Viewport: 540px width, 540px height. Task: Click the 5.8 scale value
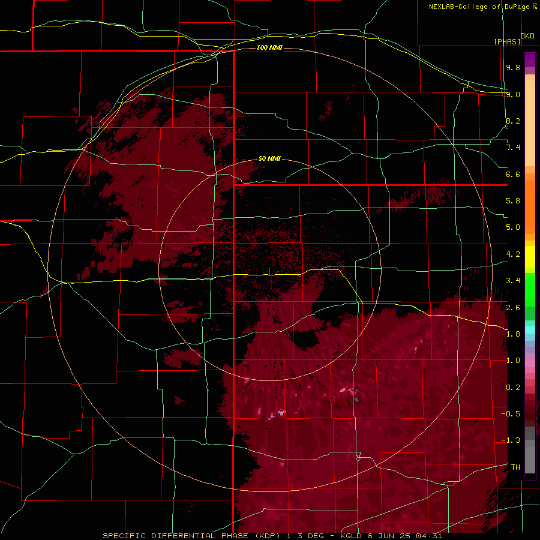click(x=513, y=201)
